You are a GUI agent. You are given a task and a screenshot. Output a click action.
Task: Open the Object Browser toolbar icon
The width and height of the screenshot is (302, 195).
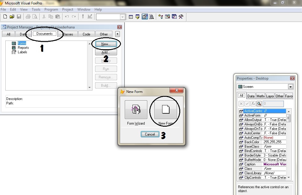[167, 17]
